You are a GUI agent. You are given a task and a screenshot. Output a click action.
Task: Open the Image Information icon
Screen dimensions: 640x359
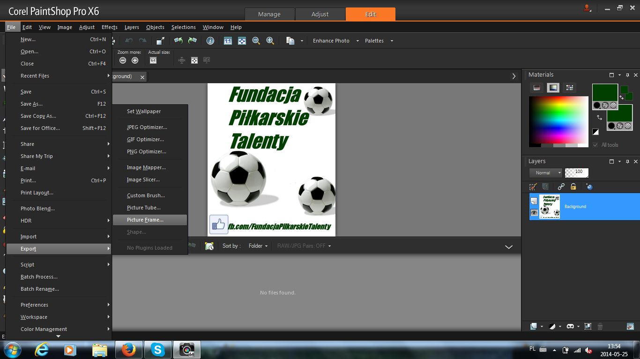210,41
